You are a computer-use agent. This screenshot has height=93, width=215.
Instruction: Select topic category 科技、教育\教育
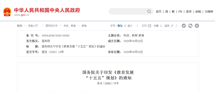(134, 36)
